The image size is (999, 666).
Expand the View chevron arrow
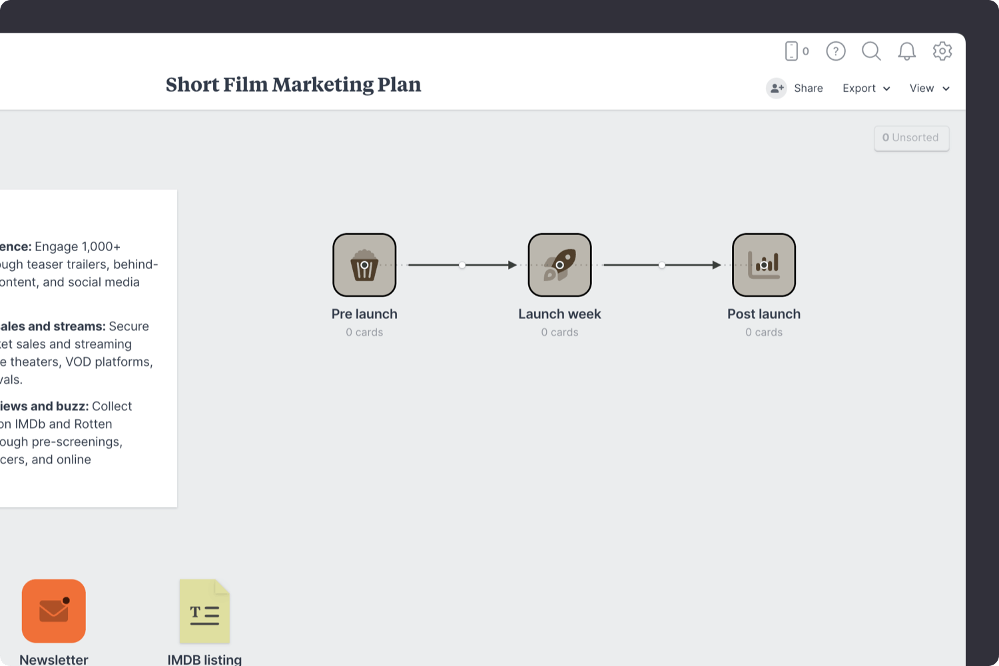946,89
